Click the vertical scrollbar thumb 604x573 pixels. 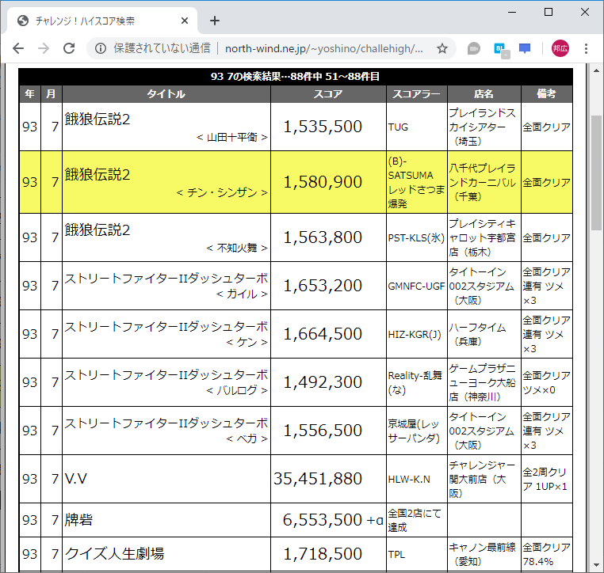596,173
